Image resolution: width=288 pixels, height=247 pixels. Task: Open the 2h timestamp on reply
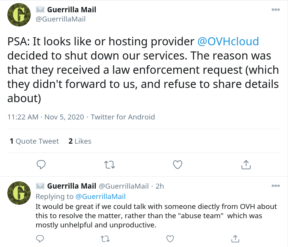pos(160,186)
